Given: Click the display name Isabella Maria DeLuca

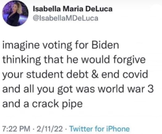Looking at the screenshot, I should point(73,9).
